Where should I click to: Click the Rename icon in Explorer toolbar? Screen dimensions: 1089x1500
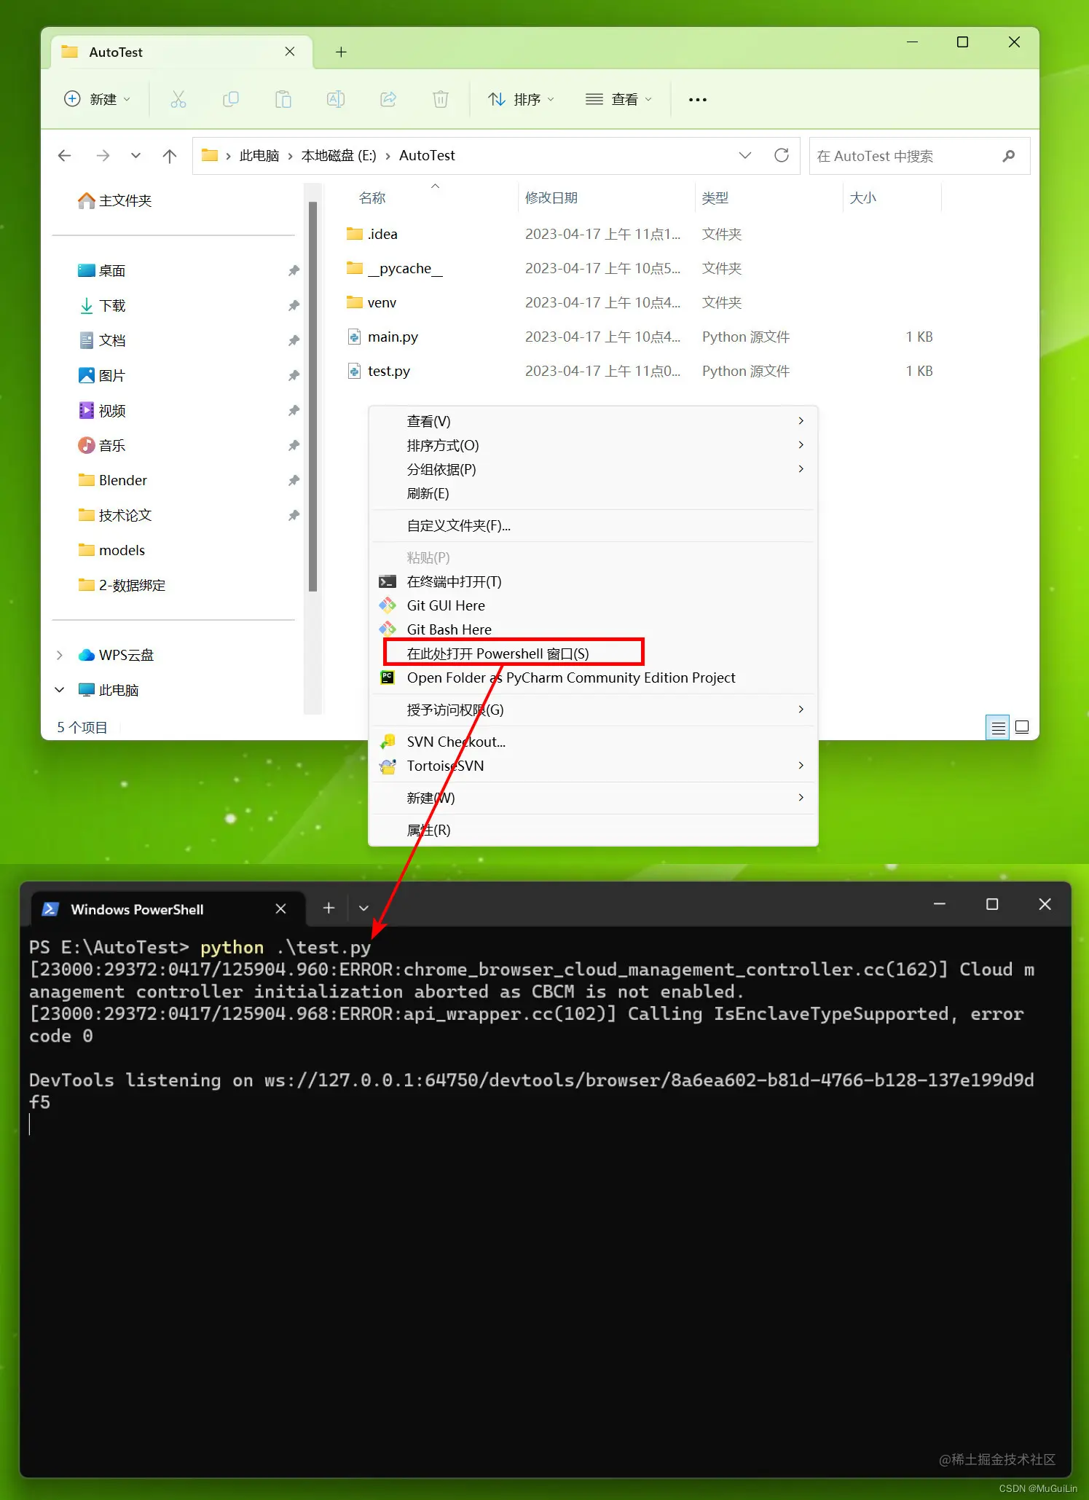point(336,99)
